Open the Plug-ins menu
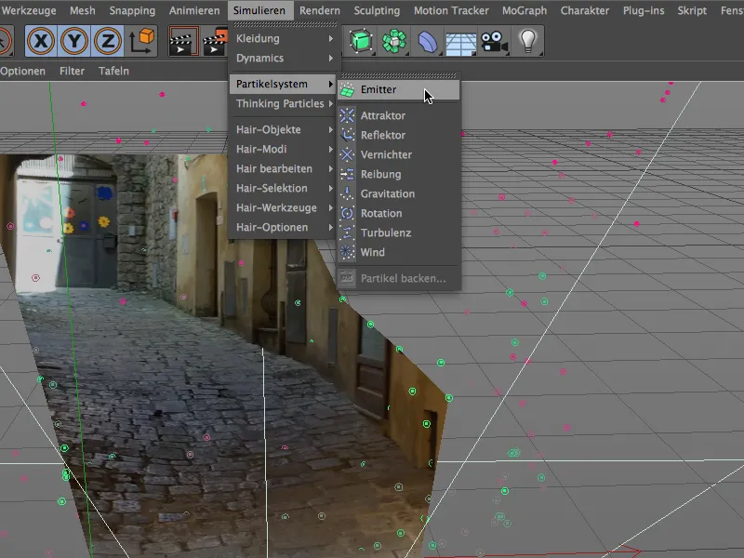 pyautogui.click(x=644, y=10)
